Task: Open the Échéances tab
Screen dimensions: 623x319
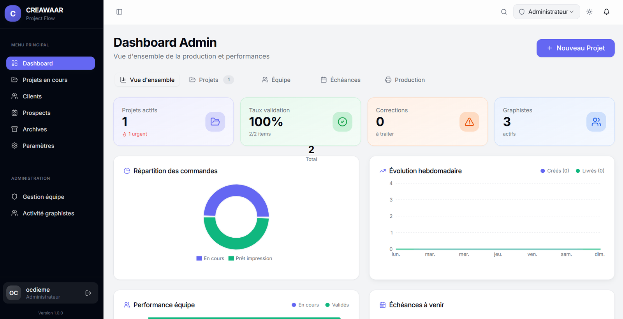Action: (340, 80)
